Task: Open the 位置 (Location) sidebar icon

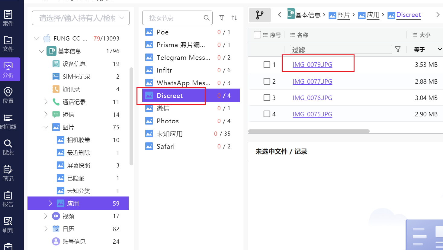Action: (x=8, y=95)
